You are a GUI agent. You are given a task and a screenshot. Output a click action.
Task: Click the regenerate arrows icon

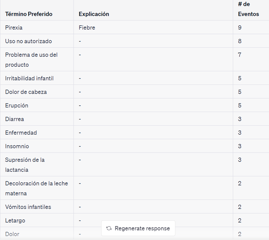pos(109,228)
